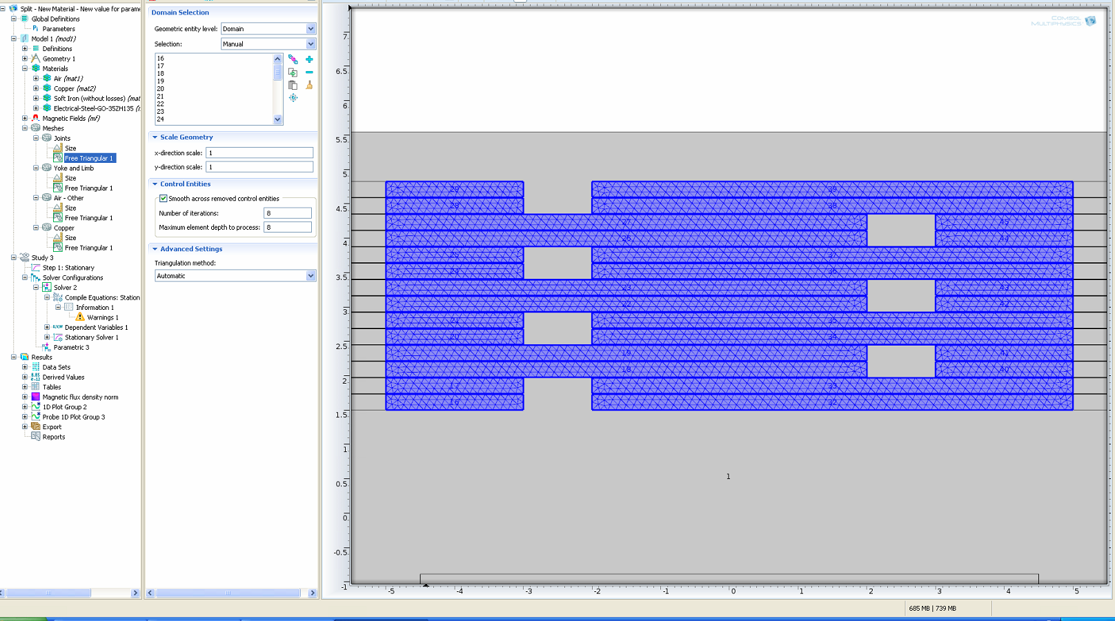The image size is (1115, 621).
Task: Open the Triangulation method dropdown
Action: click(310, 276)
